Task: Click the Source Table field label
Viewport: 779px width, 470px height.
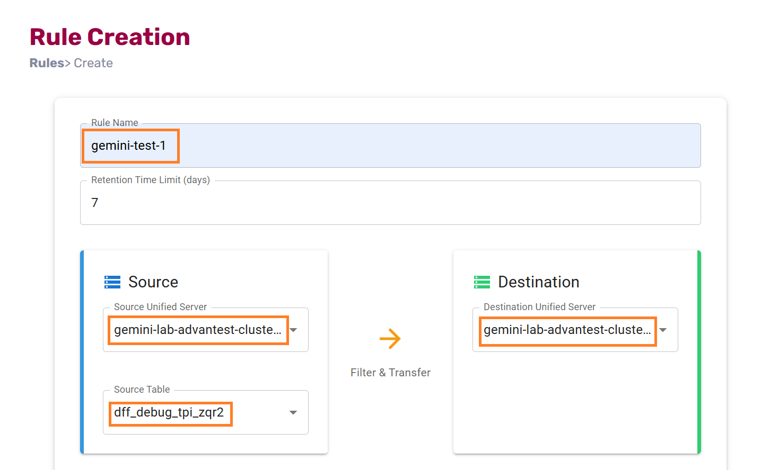Action: [142, 390]
